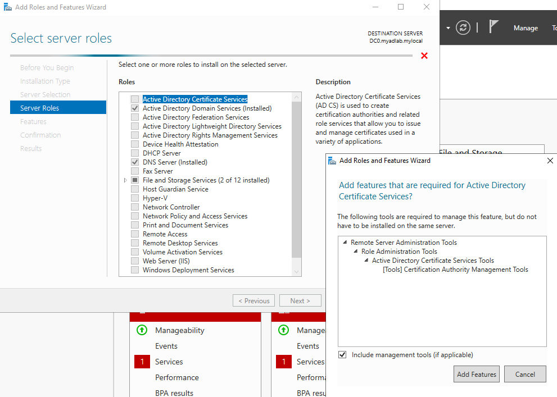Open the notifications flag icon
This screenshot has height=397, width=557.
tap(493, 27)
